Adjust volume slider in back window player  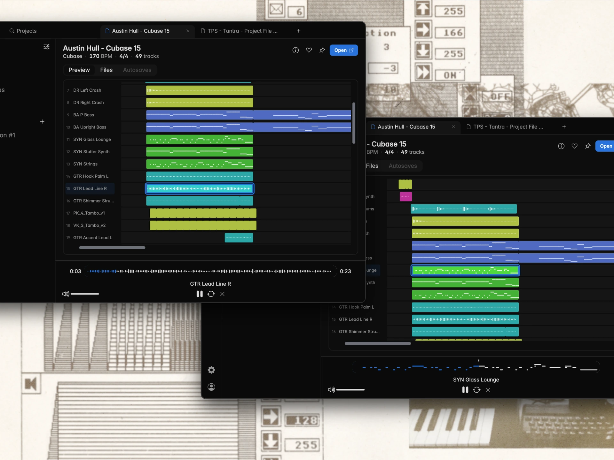pos(350,390)
